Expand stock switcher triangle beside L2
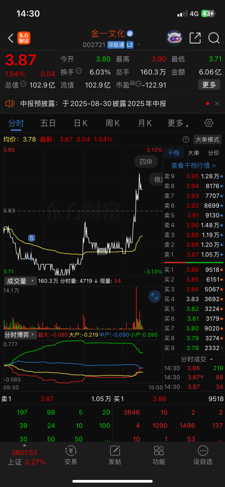Viewport: 225px width, 487px height. (139, 45)
